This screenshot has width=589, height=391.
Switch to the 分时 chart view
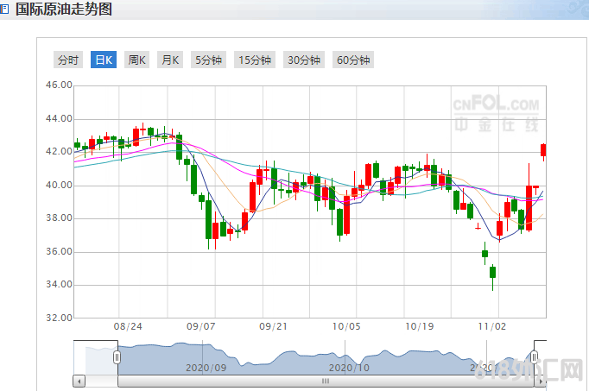[x=67, y=60]
